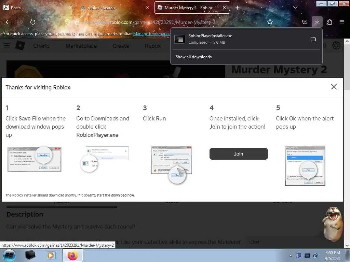Open Roblox settings gear

pyautogui.click(x=336, y=45)
